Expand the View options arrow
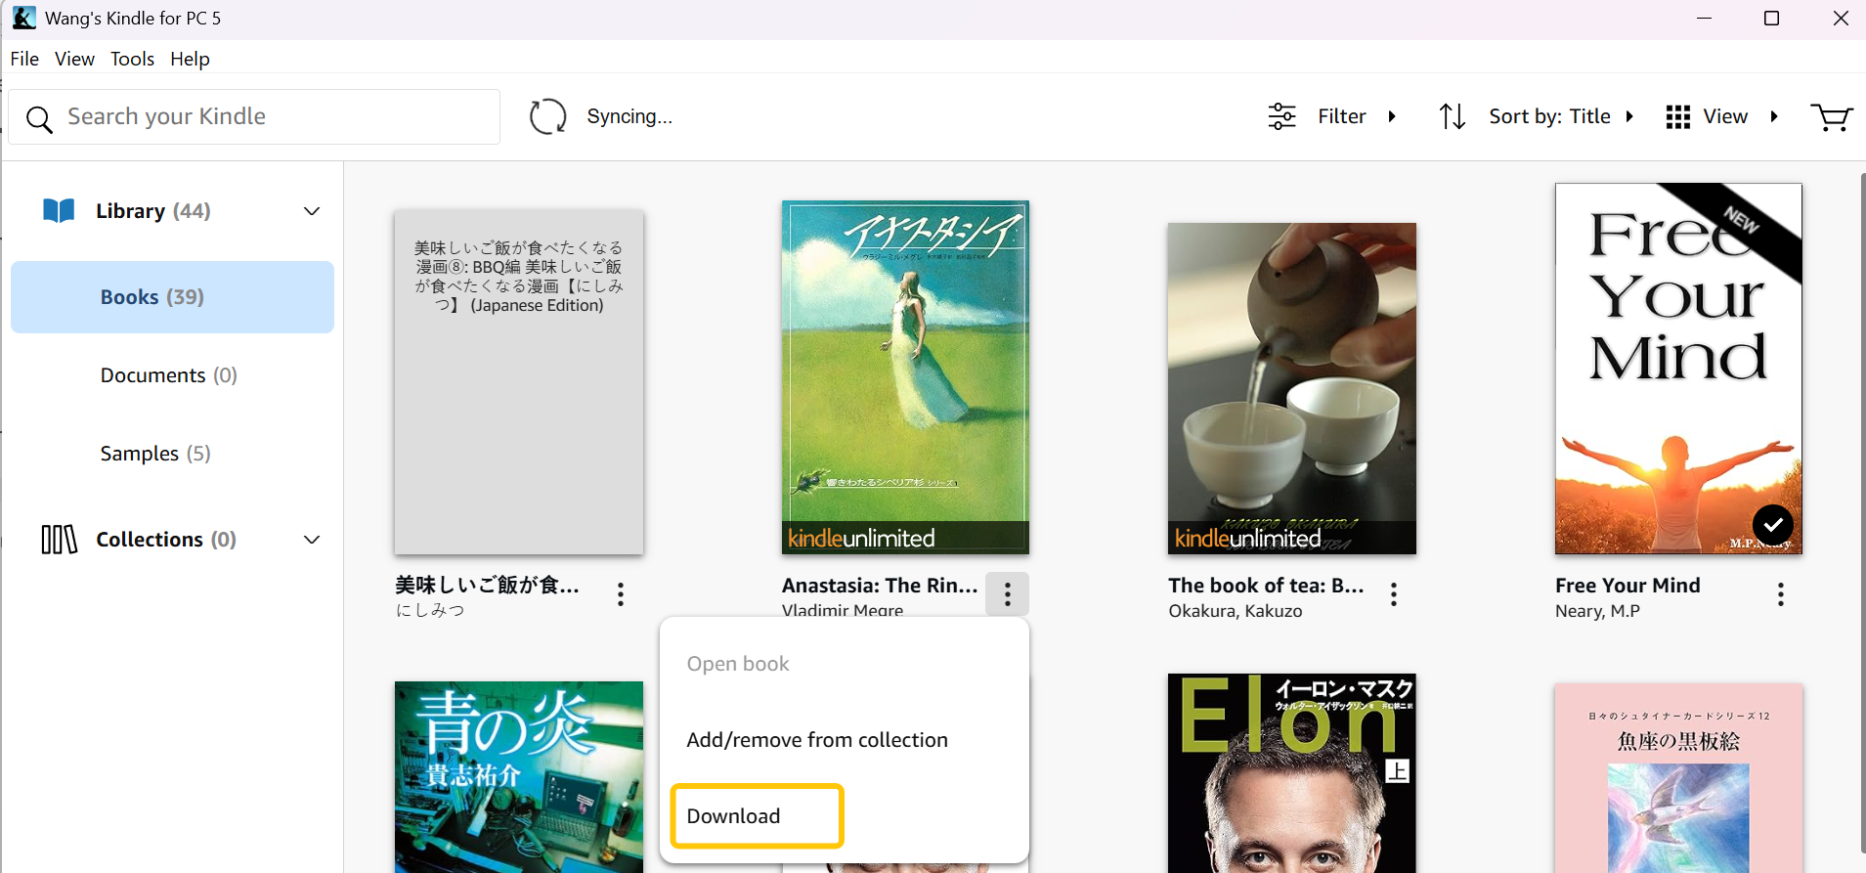Screen dimensions: 1866x873 [1774, 116]
